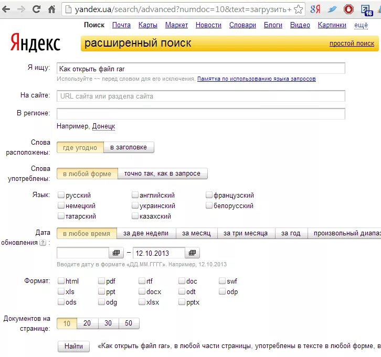Tick the swf format checkbox
Viewport: 381px width, 357px height.
pos(222,281)
